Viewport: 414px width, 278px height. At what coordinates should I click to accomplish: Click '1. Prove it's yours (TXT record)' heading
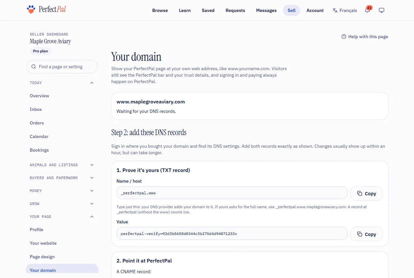coord(153,170)
